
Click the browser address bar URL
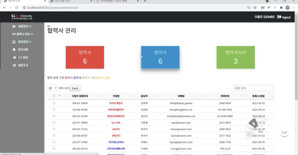(x=53, y=8)
